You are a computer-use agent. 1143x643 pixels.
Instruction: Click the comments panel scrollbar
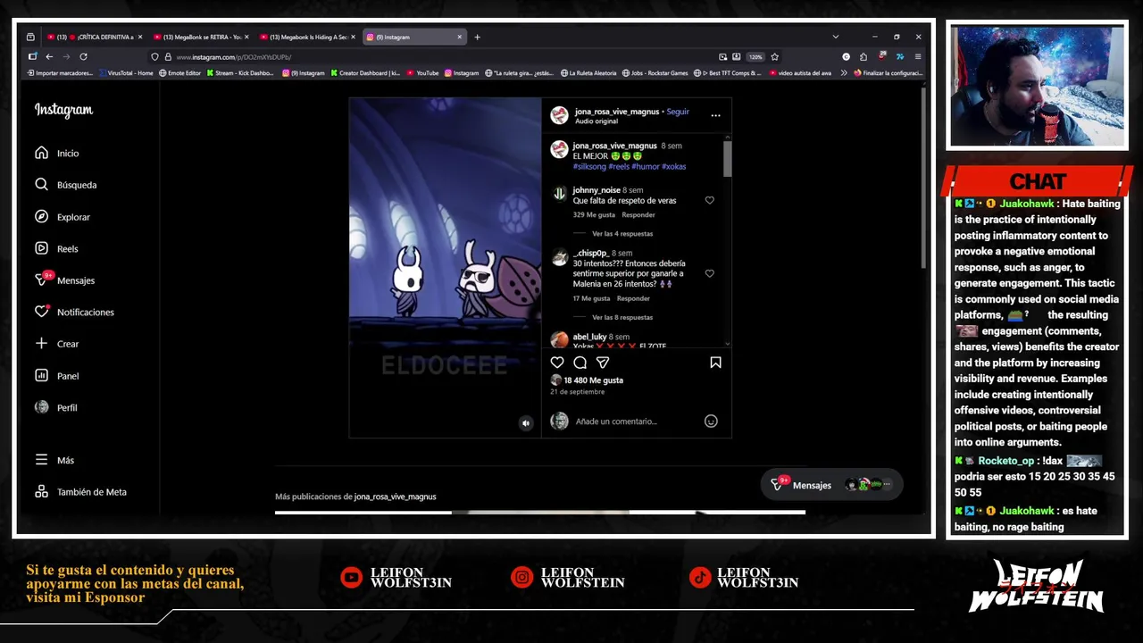728,159
